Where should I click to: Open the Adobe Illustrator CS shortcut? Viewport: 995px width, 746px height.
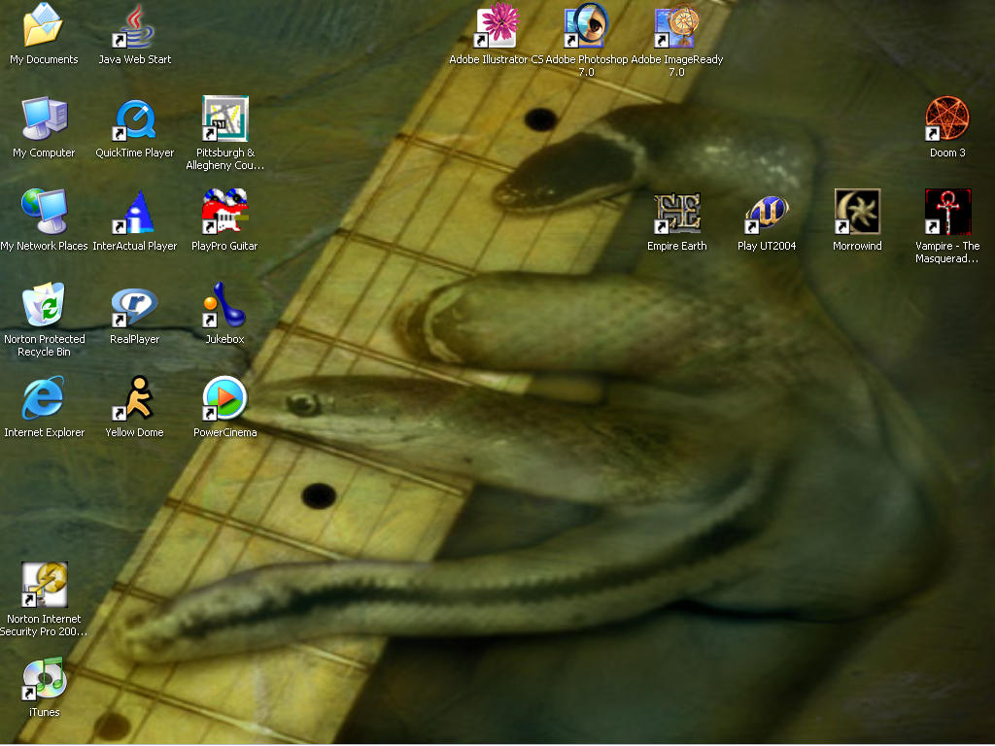(496, 25)
